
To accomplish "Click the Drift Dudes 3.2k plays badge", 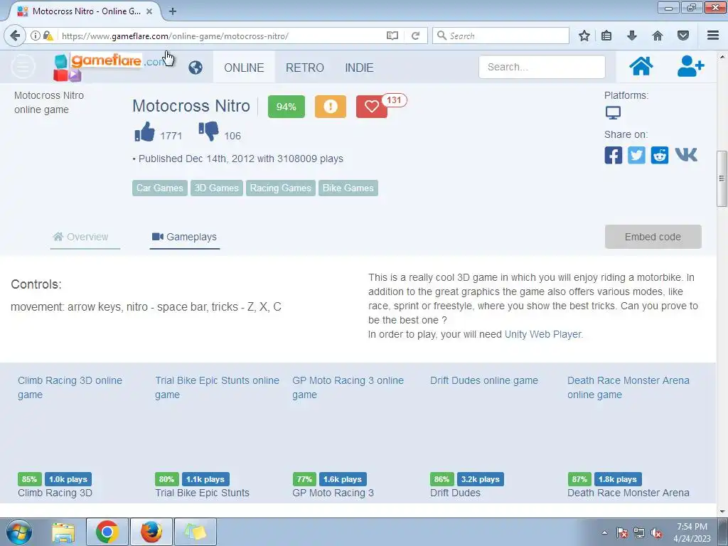I will [x=480, y=479].
